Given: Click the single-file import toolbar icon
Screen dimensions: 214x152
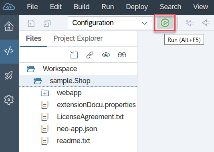Looking at the screenshot, I should pos(31,23).
